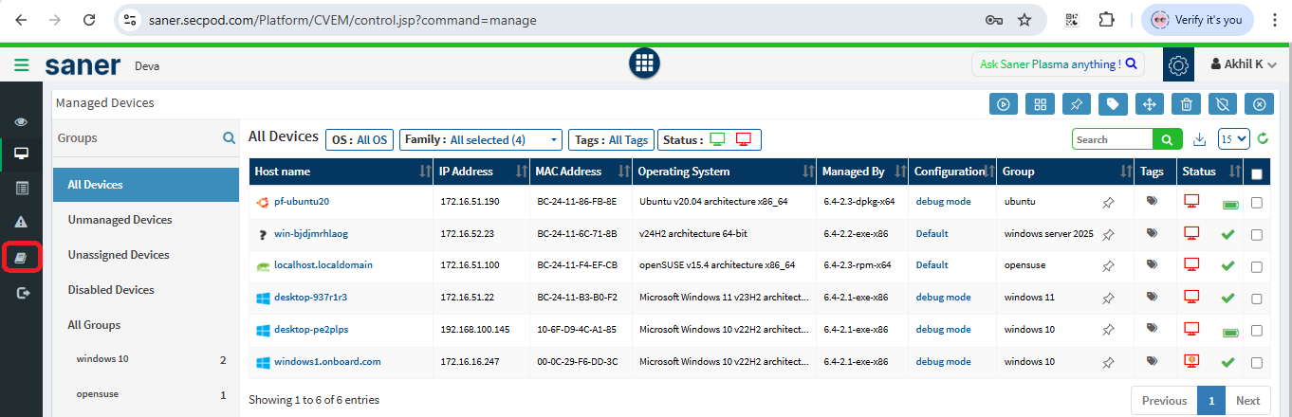The width and height of the screenshot is (1292, 417).
Task: Open the desktop-937r1r3 host link
Action: (x=310, y=298)
